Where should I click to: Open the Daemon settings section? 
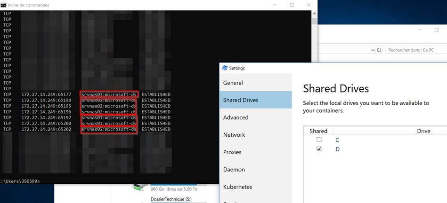click(x=256, y=170)
